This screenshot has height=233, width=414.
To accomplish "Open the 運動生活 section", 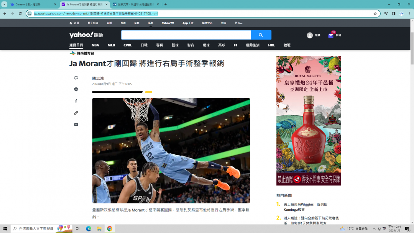I will [253, 45].
